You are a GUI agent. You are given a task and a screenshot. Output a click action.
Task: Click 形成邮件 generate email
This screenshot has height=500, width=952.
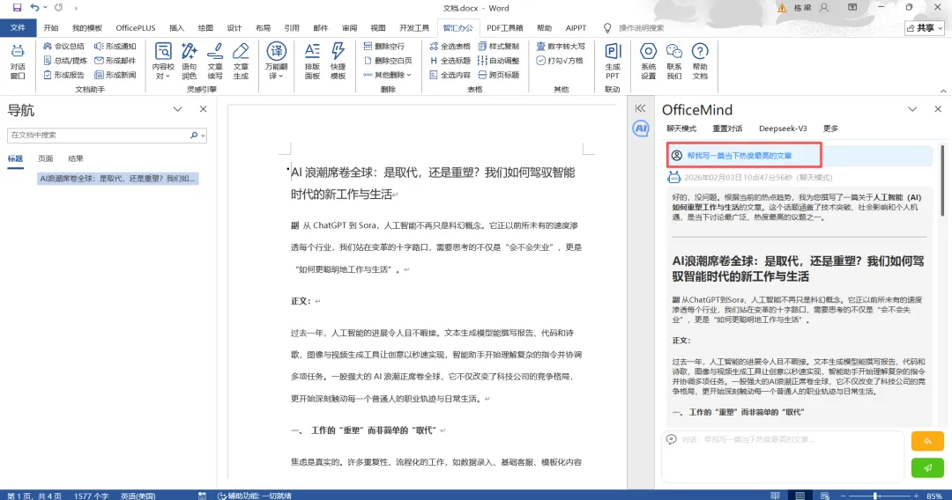point(115,61)
